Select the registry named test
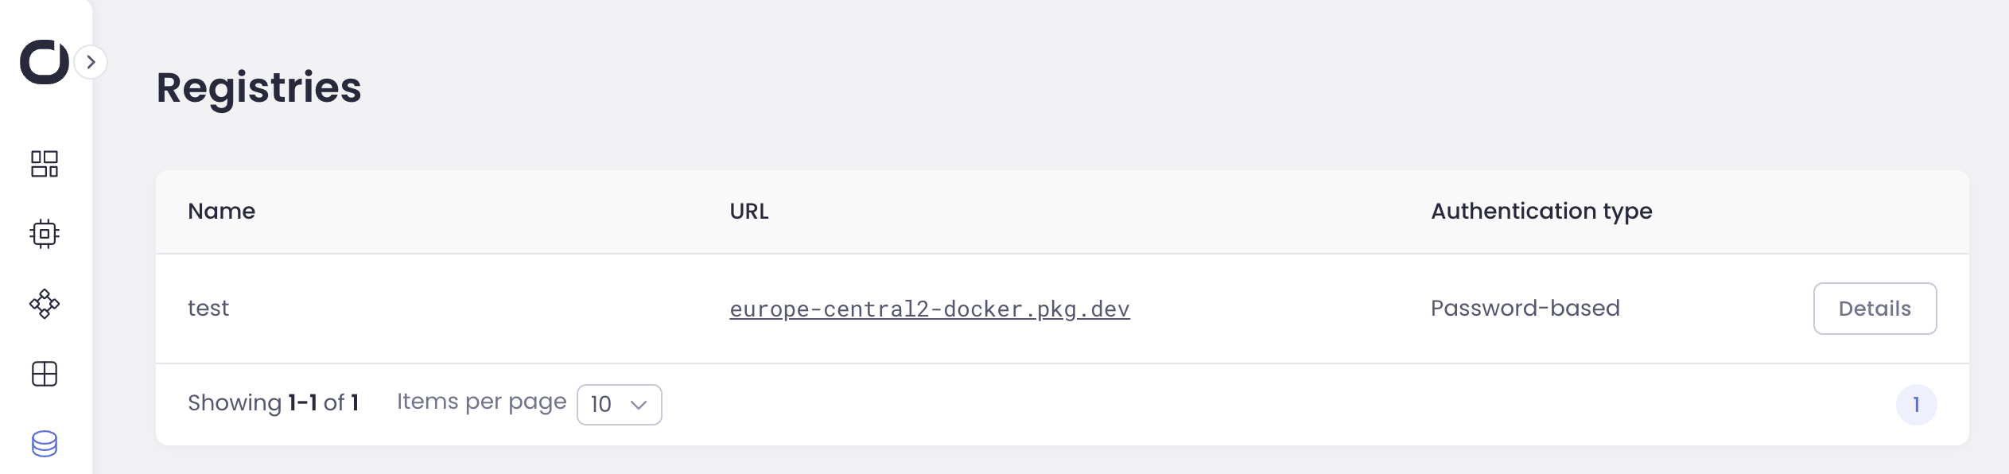The width and height of the screenshot is (2009, 474). (208, 309)
